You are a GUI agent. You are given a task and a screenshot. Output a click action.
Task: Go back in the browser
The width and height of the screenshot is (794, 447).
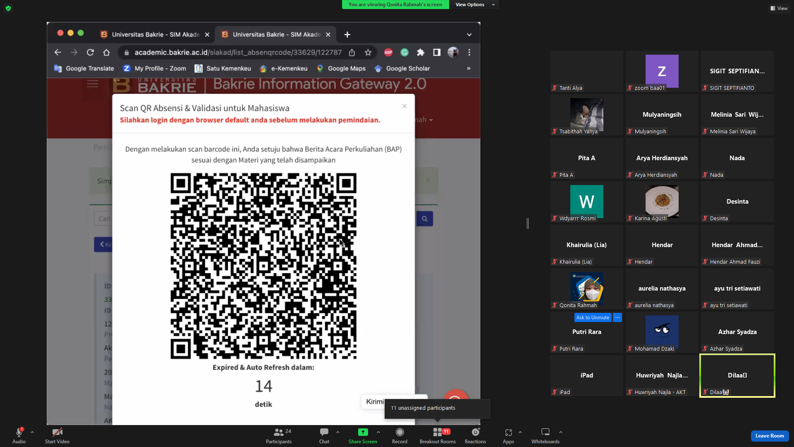click(x=58, y=52)
